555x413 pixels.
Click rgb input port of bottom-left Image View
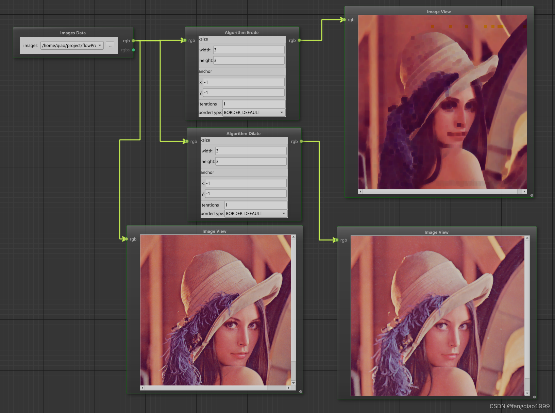click(x=127, y=239)
